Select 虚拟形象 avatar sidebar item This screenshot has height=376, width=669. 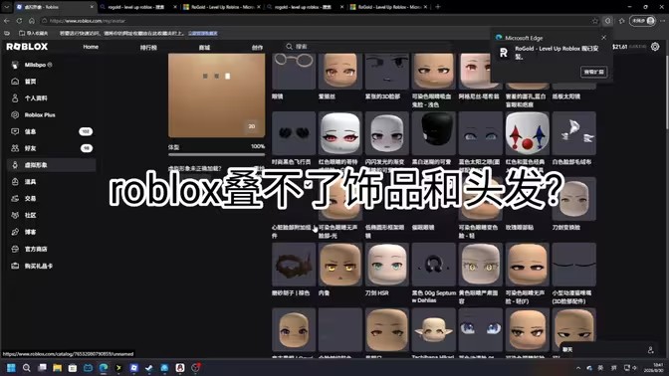pyautogui.click(x=51, y=165)
